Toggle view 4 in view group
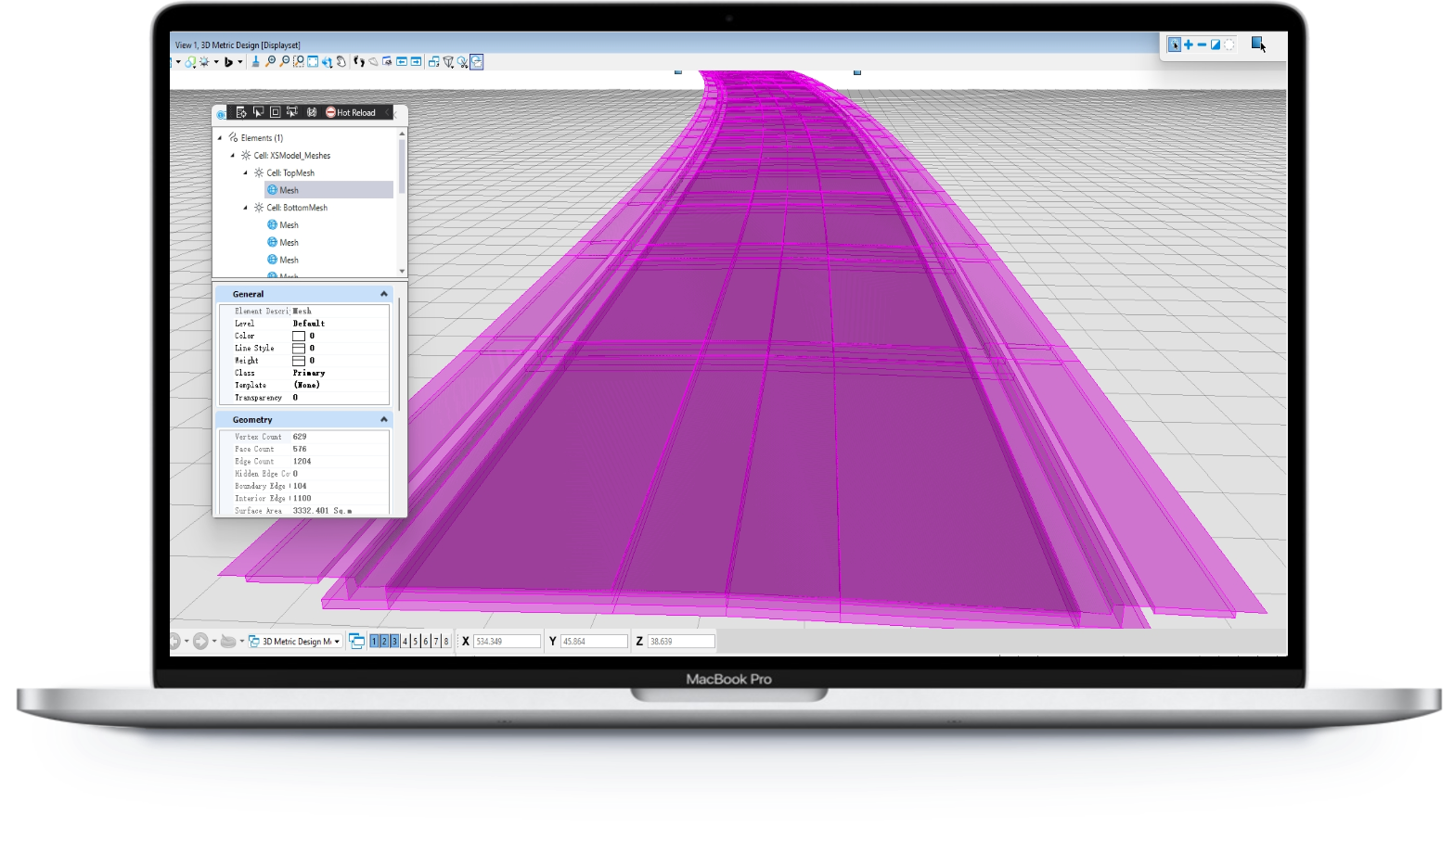The width and height of the screenshot is (1454, 841). click(405, 641)
